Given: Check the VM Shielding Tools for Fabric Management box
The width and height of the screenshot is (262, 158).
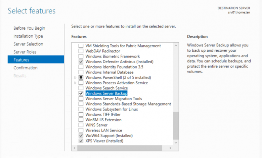Looking at the screenshot, I should point(81,46).
